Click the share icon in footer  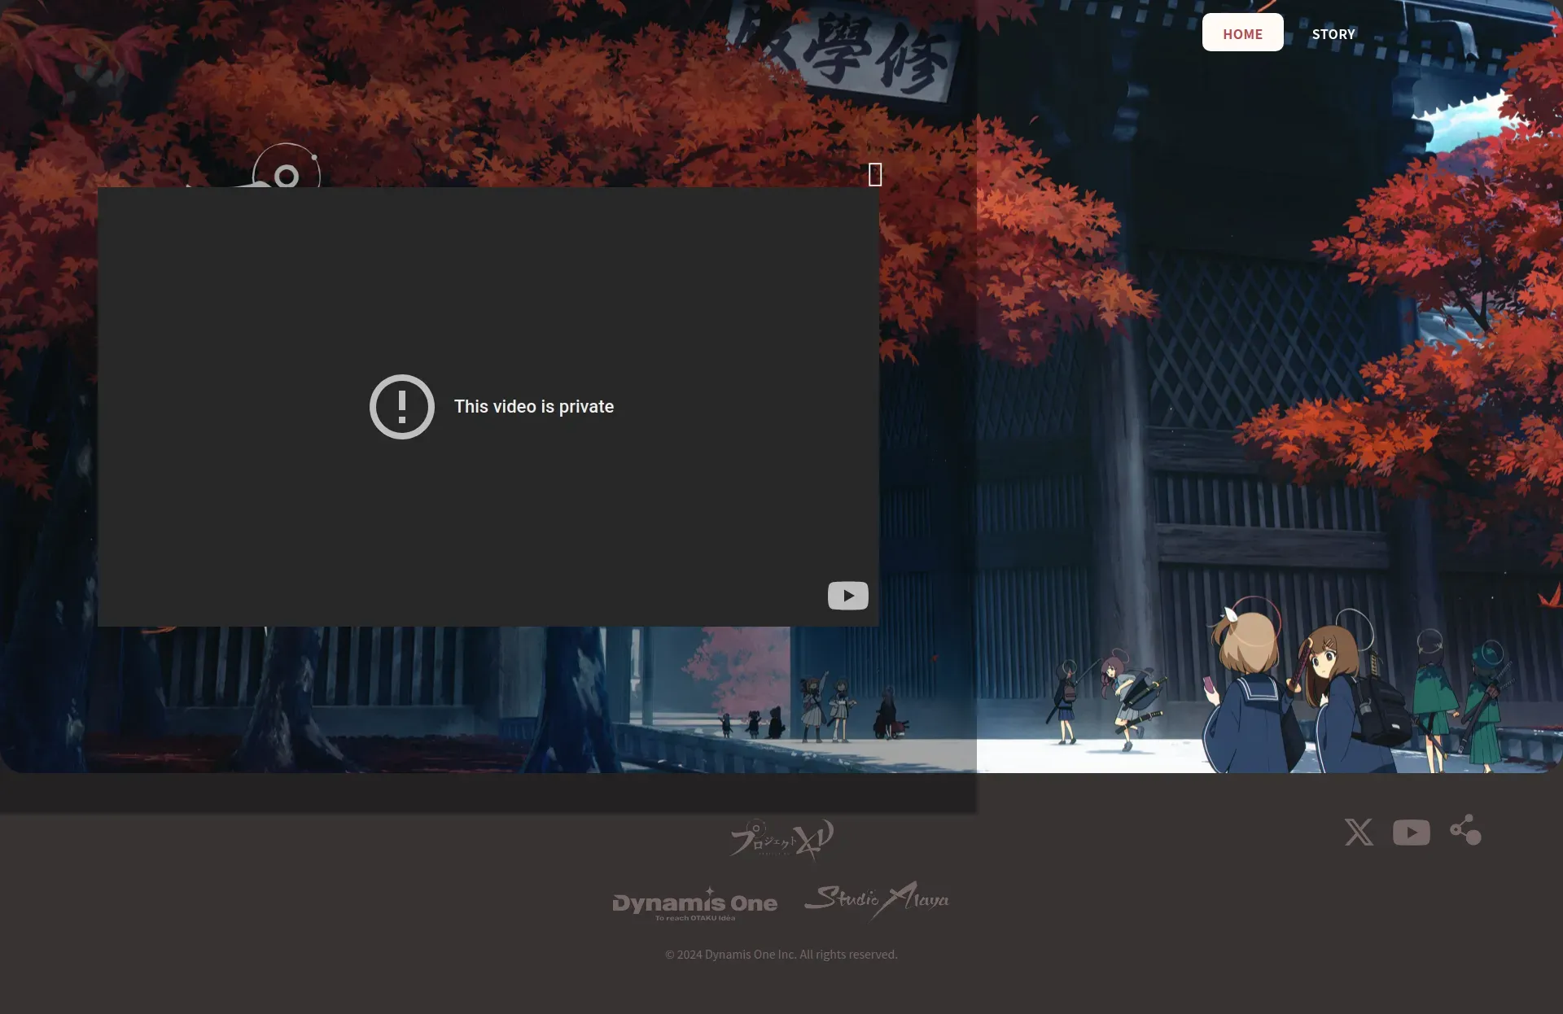pyautogui.click(x=1465, y=830)
